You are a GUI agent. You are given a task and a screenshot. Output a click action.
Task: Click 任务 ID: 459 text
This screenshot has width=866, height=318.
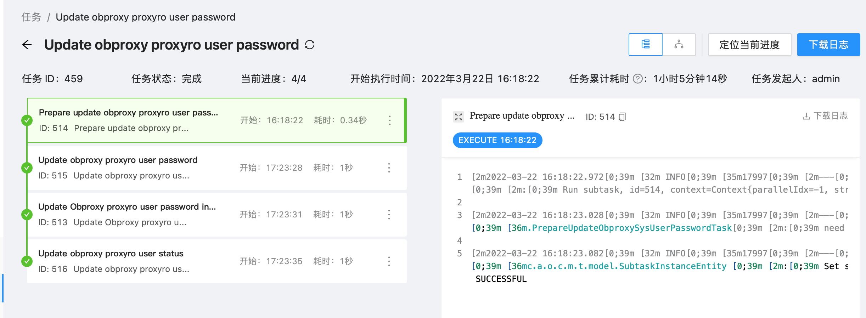click(x=52, y=79)
